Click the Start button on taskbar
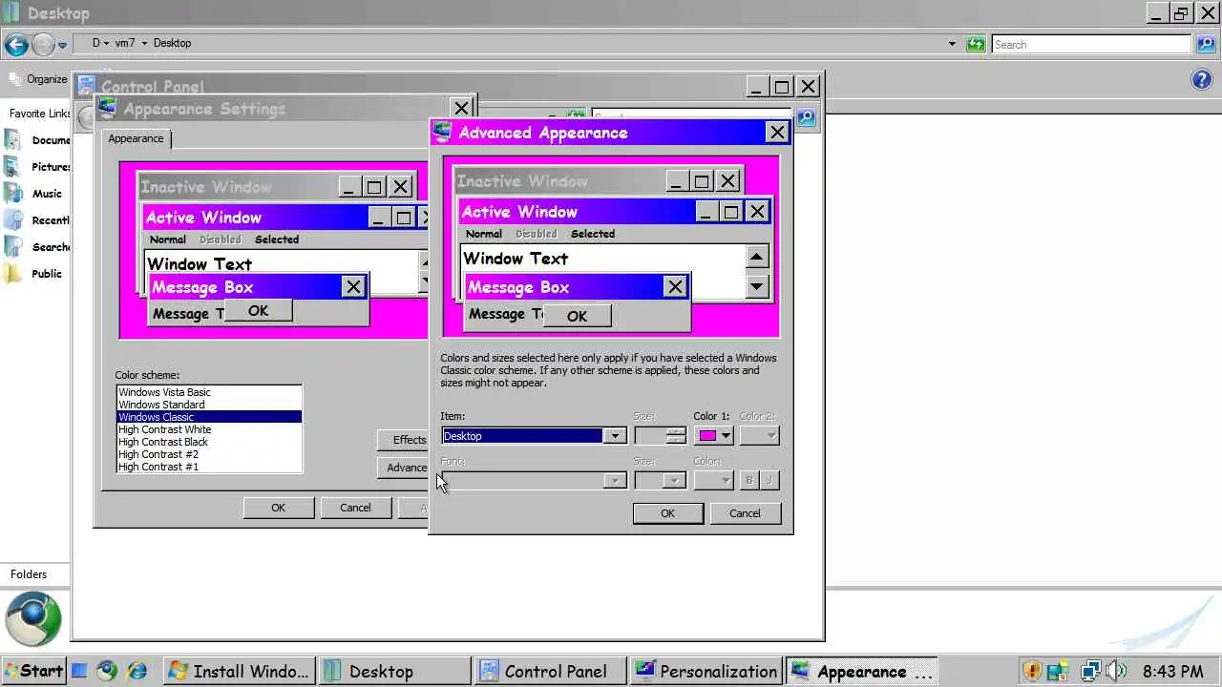Image resolution: width=1222 pixels, height=687 pixels. 33,671
